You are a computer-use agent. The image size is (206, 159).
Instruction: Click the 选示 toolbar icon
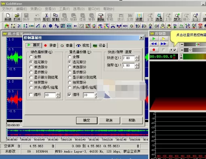click(x=121, y=17)
